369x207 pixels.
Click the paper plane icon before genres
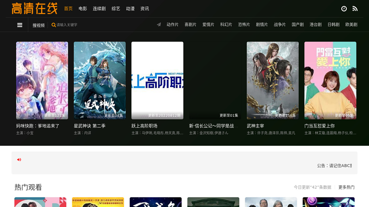tap(159, 24)
